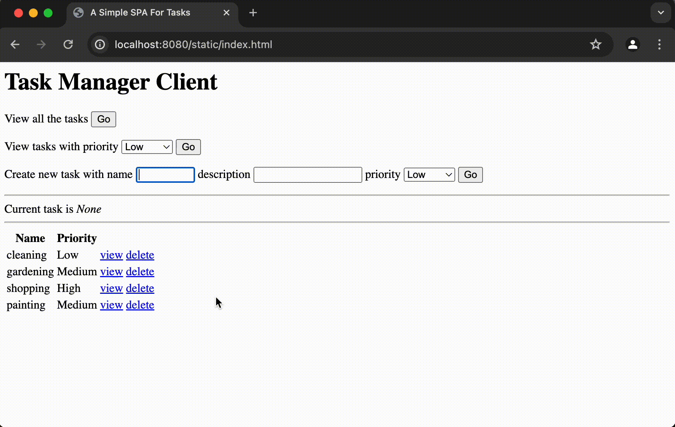The width and height of the screenshot is (675, 427).
Task: Open the browser three-dot menu
Action: coord(659,44)
